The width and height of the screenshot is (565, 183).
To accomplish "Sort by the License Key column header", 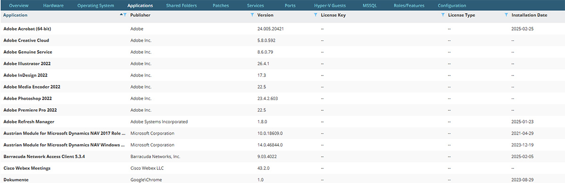I will (x=333, y=15).
